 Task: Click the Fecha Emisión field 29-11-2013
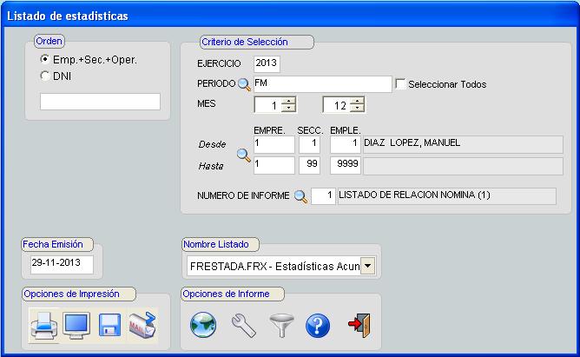(x=62, y=265)
